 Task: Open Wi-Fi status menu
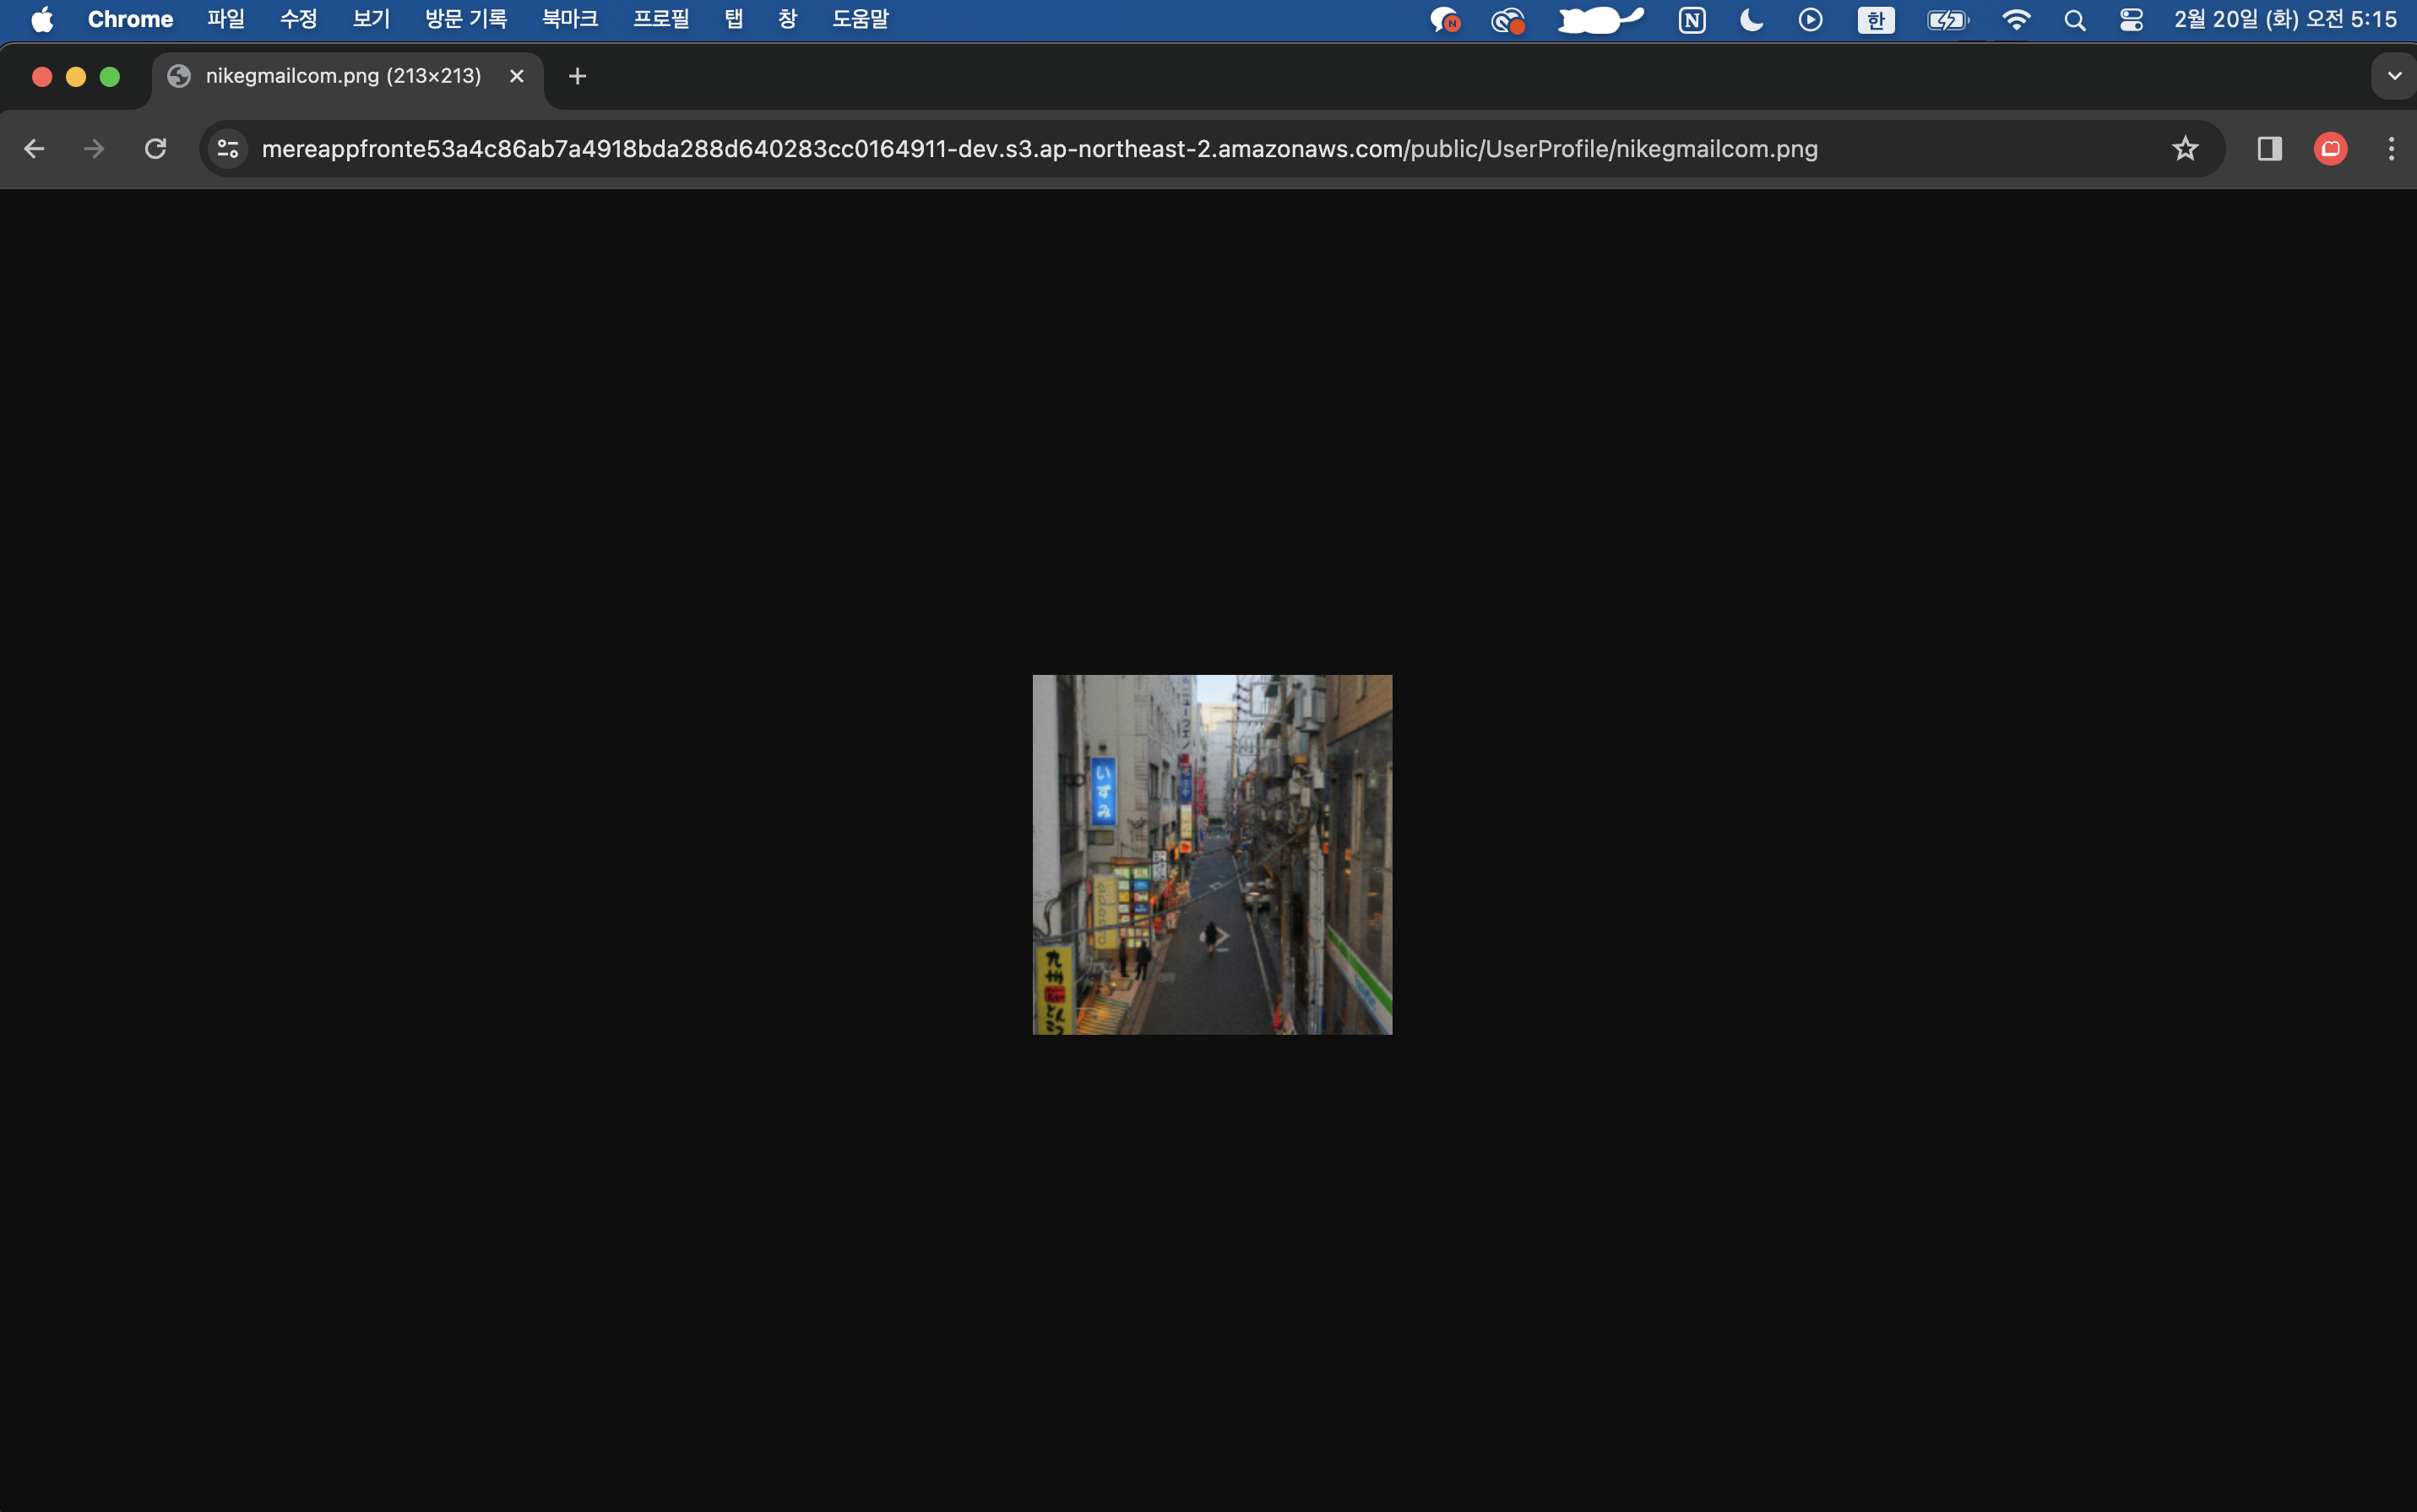(2016, 20)
